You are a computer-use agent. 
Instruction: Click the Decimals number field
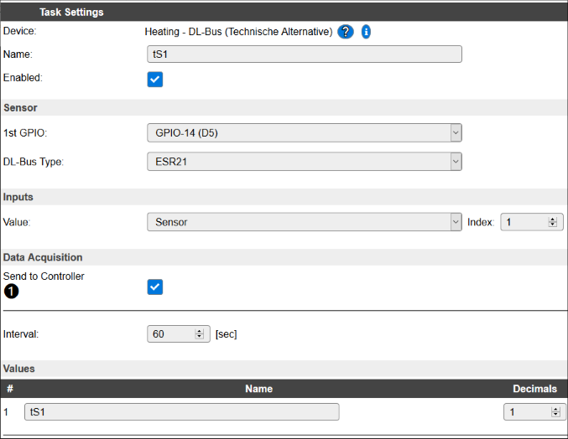point(534,412)
